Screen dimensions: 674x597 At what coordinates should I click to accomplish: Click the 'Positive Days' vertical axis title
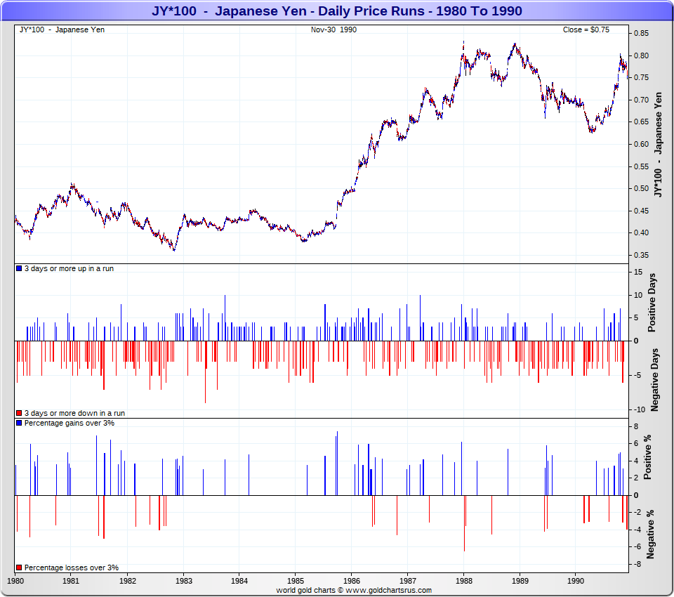click(x=652, y=303)
